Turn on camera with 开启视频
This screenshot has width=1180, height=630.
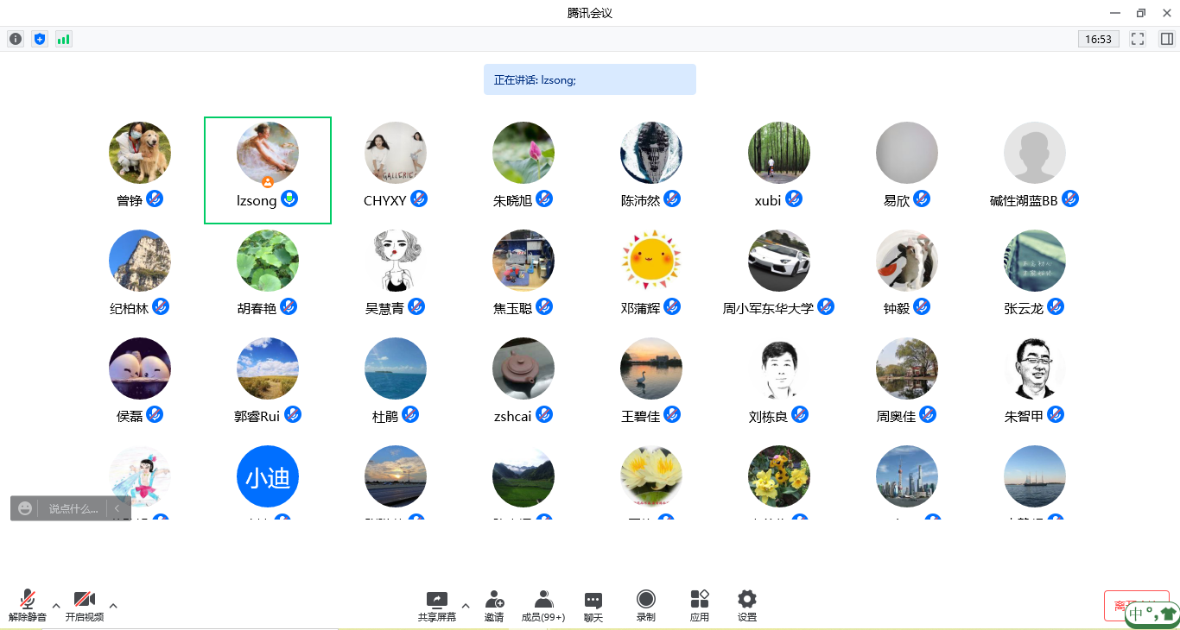(x=85, y=605)
